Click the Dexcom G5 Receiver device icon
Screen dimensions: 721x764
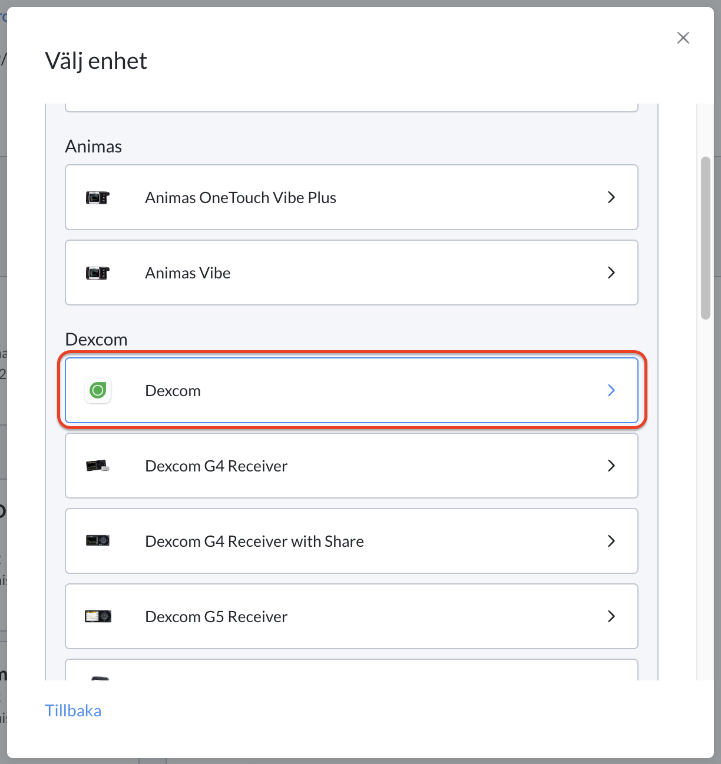[x=98, y=616]
